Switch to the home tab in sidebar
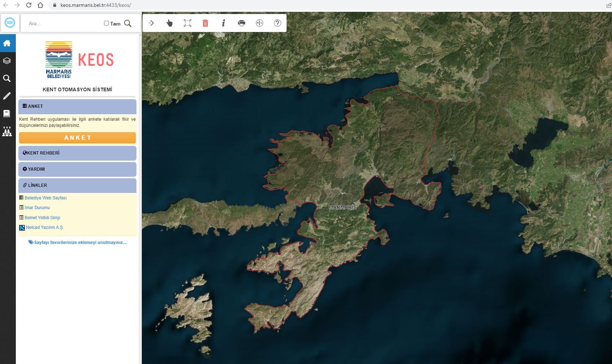 click(7, 43)
